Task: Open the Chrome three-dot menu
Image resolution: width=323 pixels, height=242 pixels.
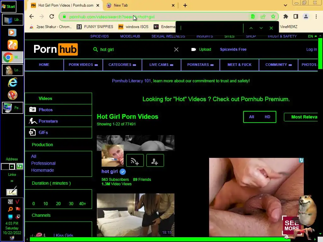Action: click(316, 16)
